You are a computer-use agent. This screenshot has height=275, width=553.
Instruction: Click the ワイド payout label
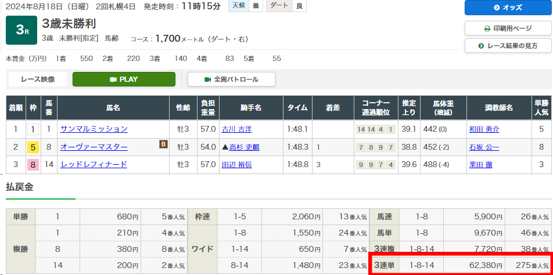tap(202, 249)
